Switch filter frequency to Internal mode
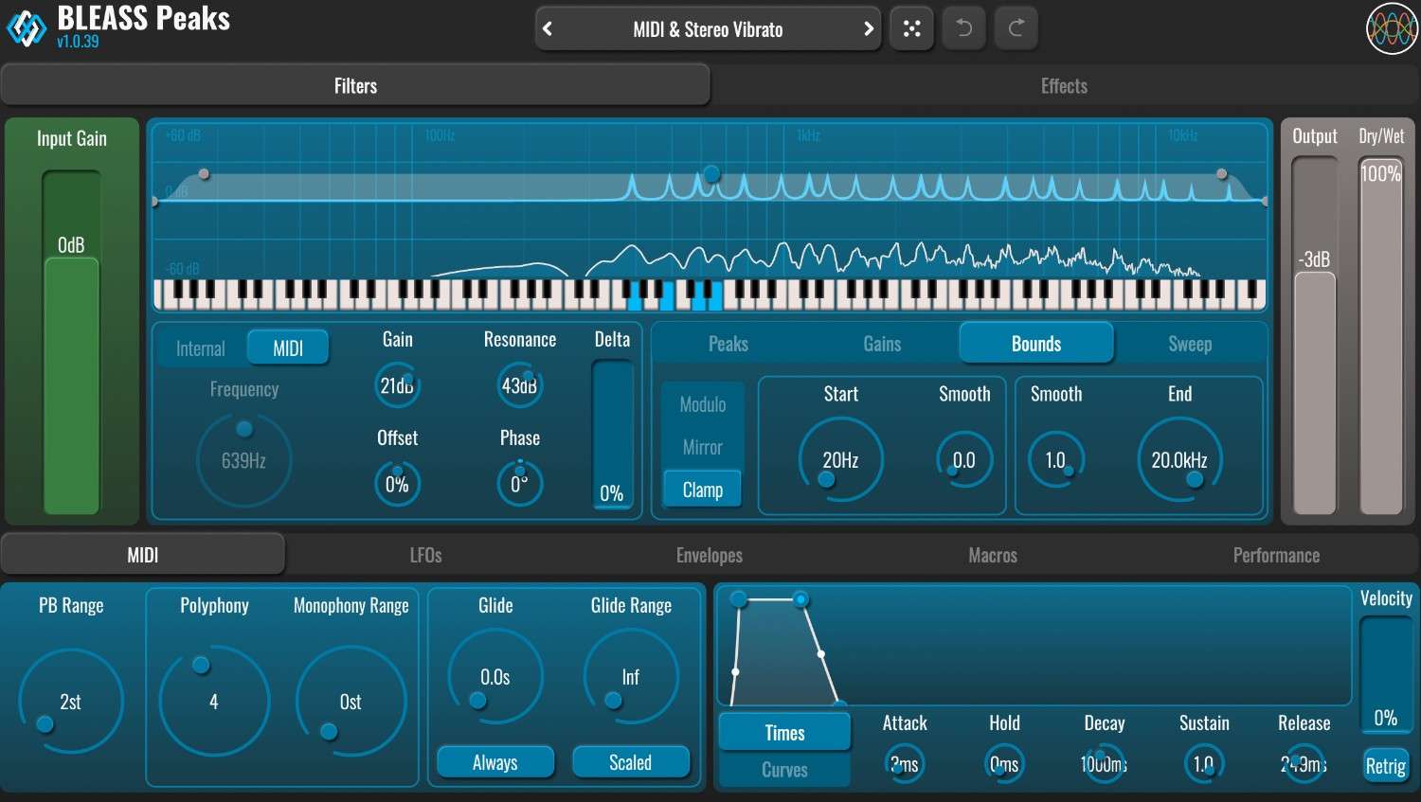This screenshot has width=1421, height=802. [x=200, y=347]
